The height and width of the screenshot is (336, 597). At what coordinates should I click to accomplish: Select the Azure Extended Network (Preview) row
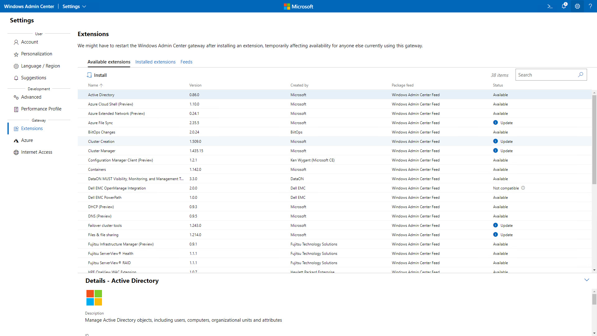[335, 113]
